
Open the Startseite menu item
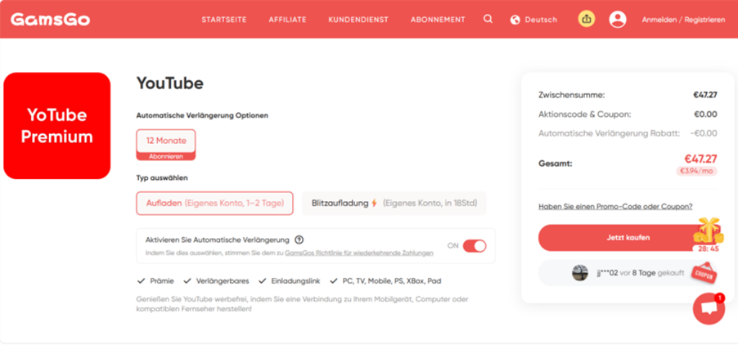[x=224, y=20]
